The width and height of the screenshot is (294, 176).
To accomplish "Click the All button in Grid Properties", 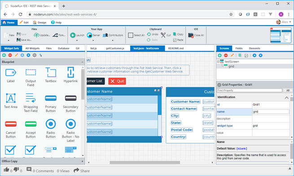I will click(288, 90).
